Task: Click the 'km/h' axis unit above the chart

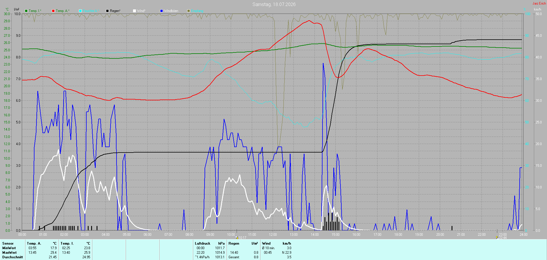Action: [538, 9]
